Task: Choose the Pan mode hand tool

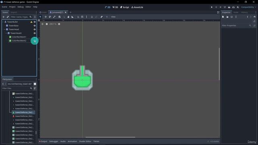Action: (x=68, y=17)
